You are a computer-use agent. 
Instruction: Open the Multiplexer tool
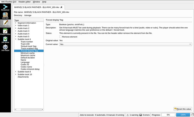(x=5, y=8)
